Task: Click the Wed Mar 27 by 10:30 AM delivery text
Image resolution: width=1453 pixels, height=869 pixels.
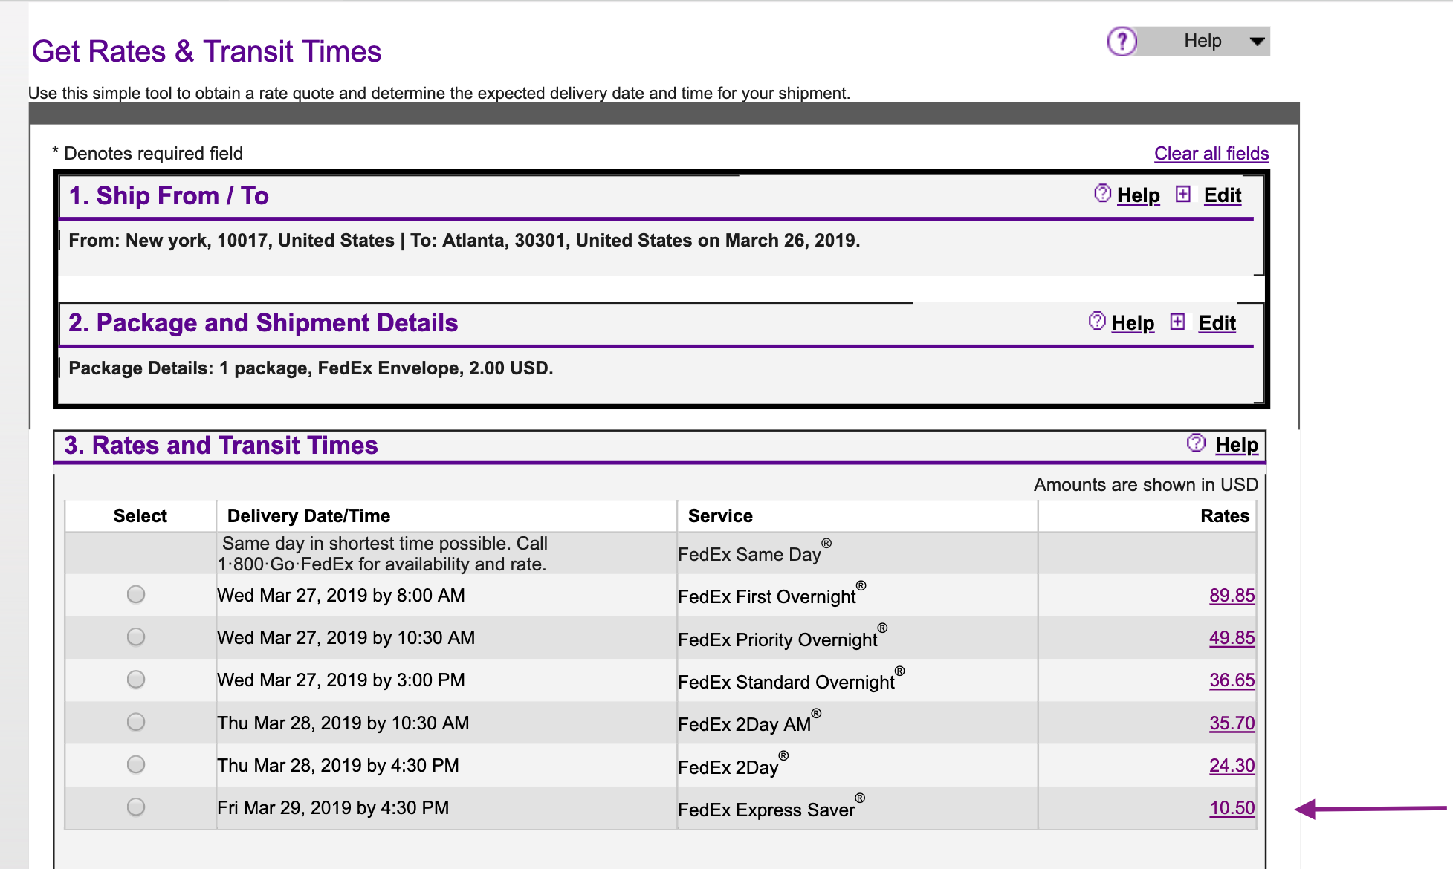Action: pos(346,638)
